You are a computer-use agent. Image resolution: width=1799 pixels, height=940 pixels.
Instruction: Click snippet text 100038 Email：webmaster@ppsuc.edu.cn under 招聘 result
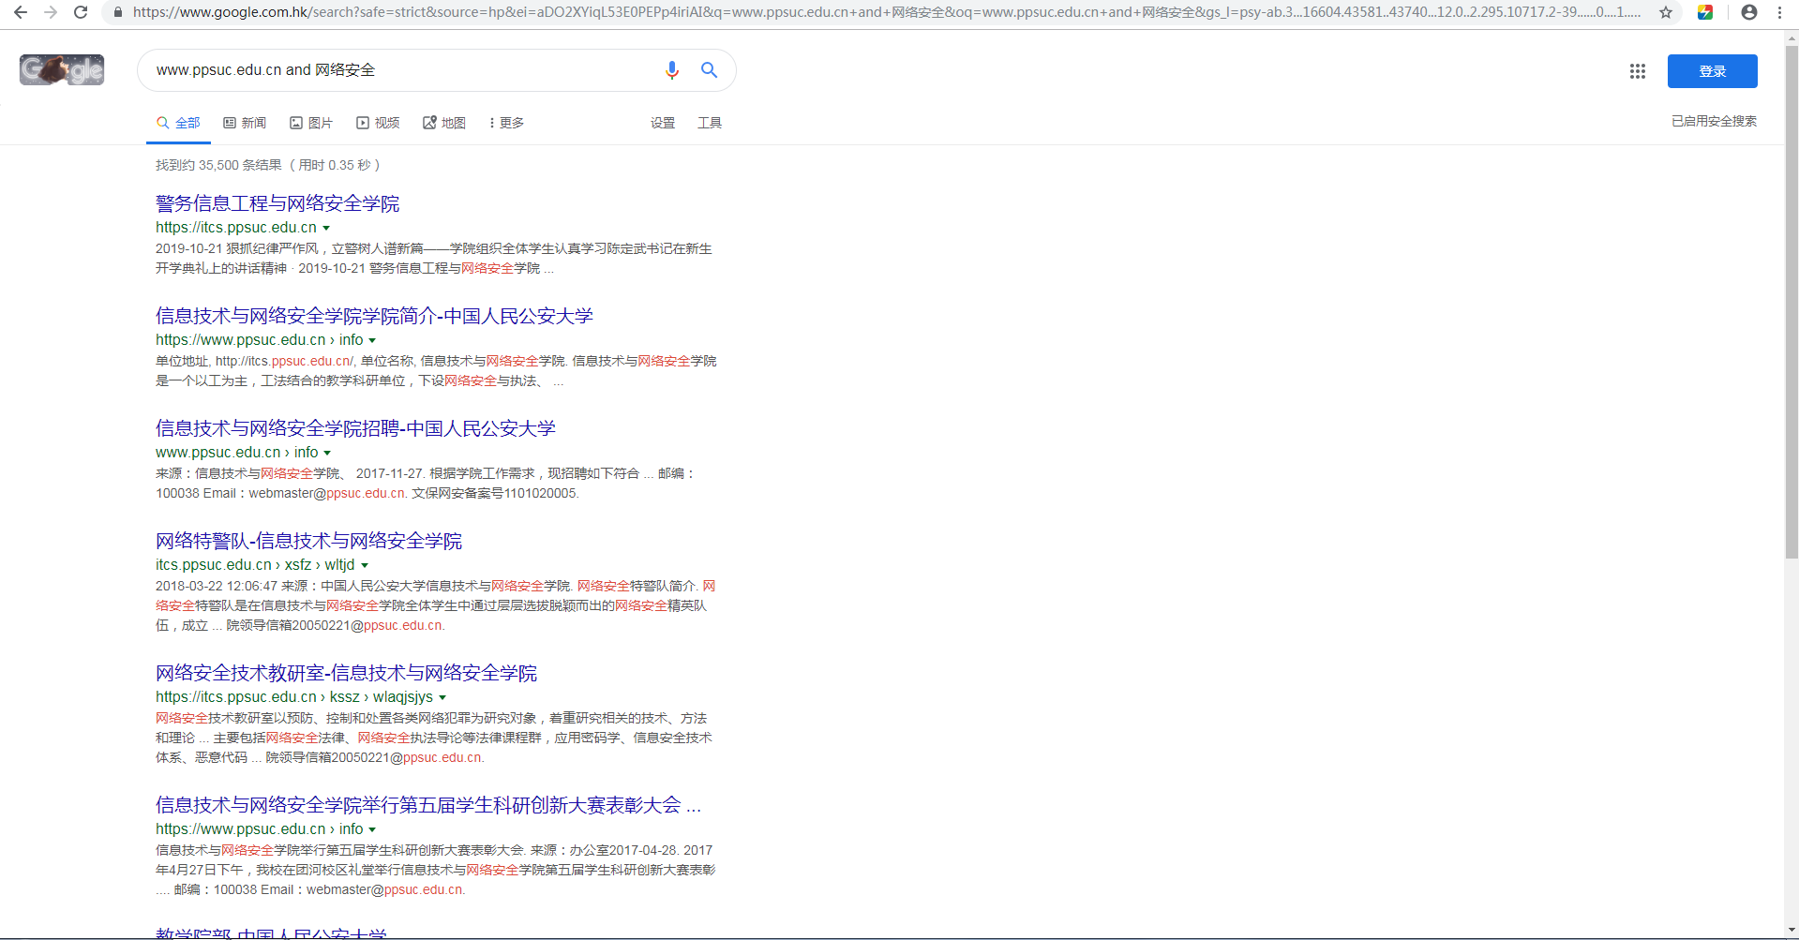[x=281, y=493]
